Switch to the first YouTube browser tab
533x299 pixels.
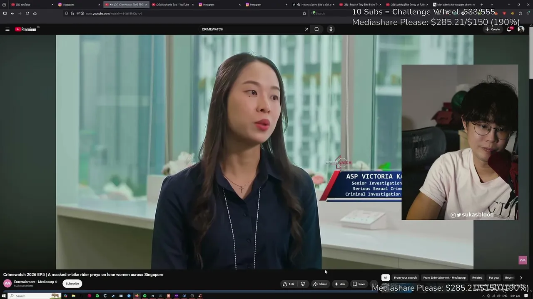pyautogui.click(x=31, y=5)
